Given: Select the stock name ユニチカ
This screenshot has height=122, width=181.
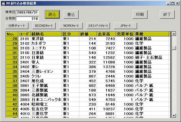Looking at the screenshot, I should [46, 48].
